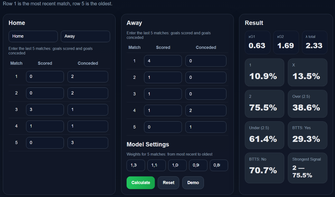Click the green Calculate button
The image size is (335, 197).
140,183
